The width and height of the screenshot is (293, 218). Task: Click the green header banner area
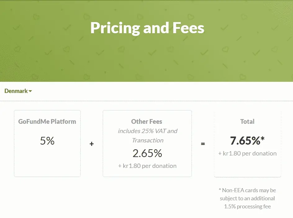tap(146, 59)
